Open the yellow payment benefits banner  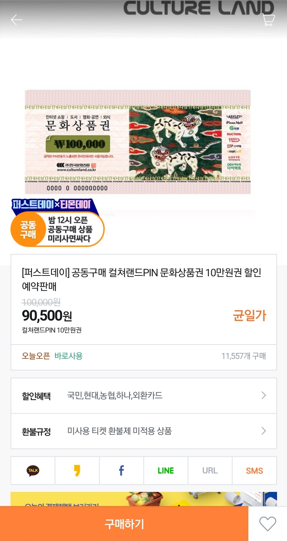(143, 499)
